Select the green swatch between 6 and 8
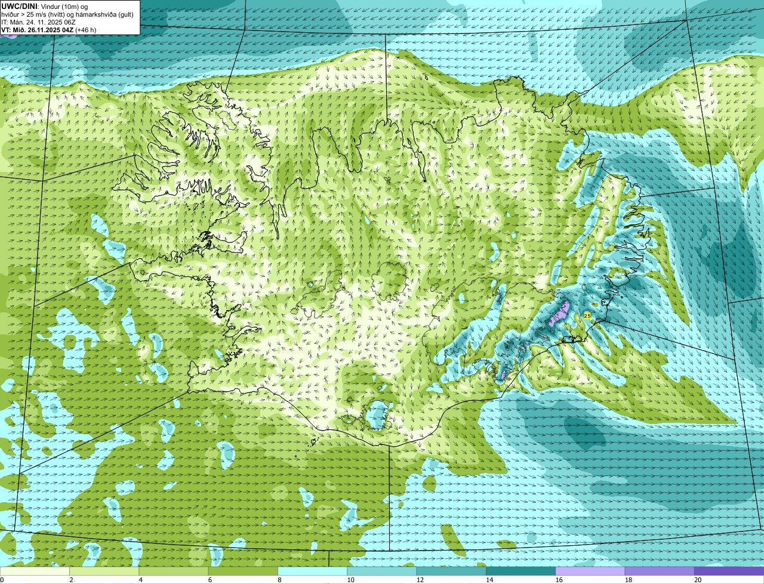The height and width of the screenshot is (584, 764). pyautogui.click(x=243, y=571)
